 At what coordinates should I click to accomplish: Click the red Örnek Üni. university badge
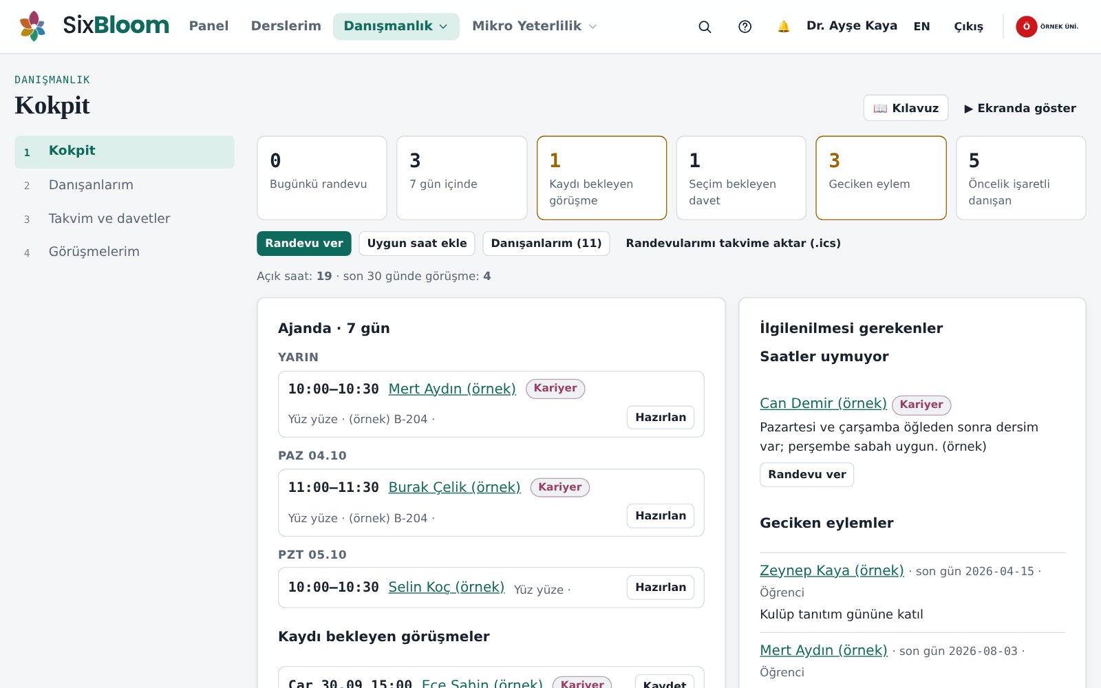(1047, 26)
